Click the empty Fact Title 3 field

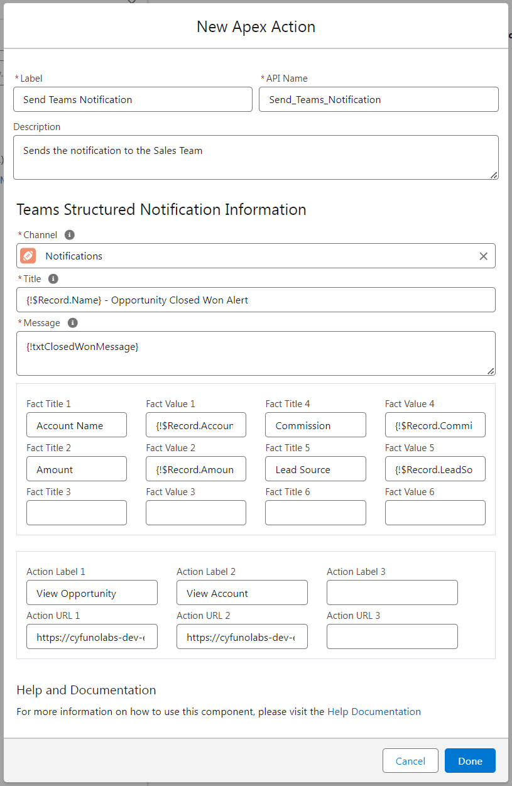[x=77, y=513]
